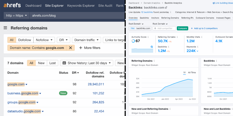Image resolution: width=233 pixels, height=116 pixels.
Task: Open the google.com domain link
Action: coord(16,84)
